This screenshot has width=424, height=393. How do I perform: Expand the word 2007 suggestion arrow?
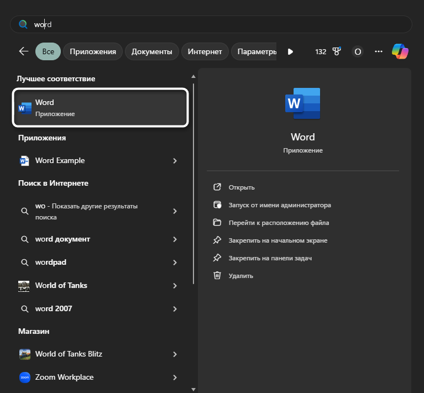pyautogui.click(x=175, y=309)
